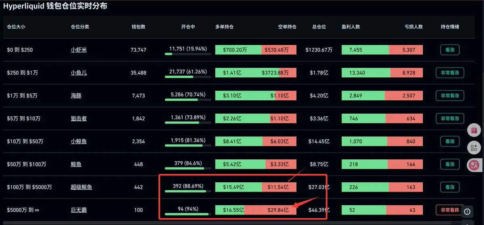484x225 pixels.
Task: Click the red 43 loss bar
Action: (405, 210)
